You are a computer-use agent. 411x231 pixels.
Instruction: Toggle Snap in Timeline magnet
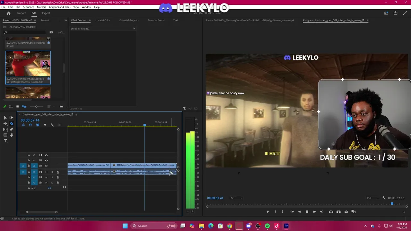click(30, 125)
